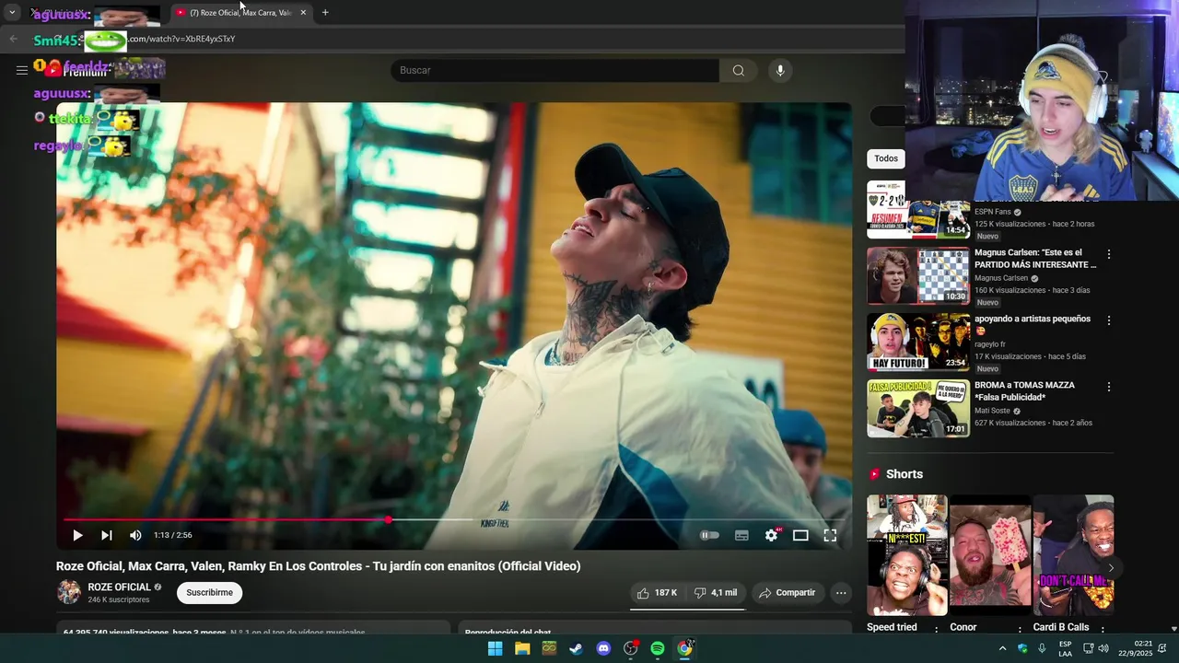Open options menu for Magnus Carlsen video
This screenshot has width=1179, height=663.
coord(1108,254)
